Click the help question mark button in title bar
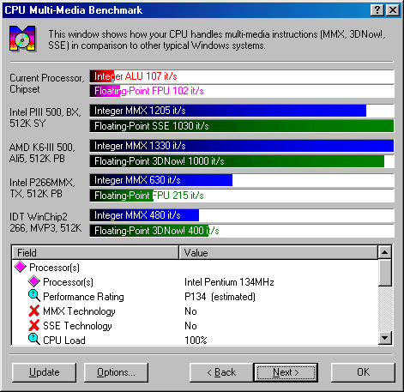The height and width of the screenshot is (392, 404). coord(377,10)
